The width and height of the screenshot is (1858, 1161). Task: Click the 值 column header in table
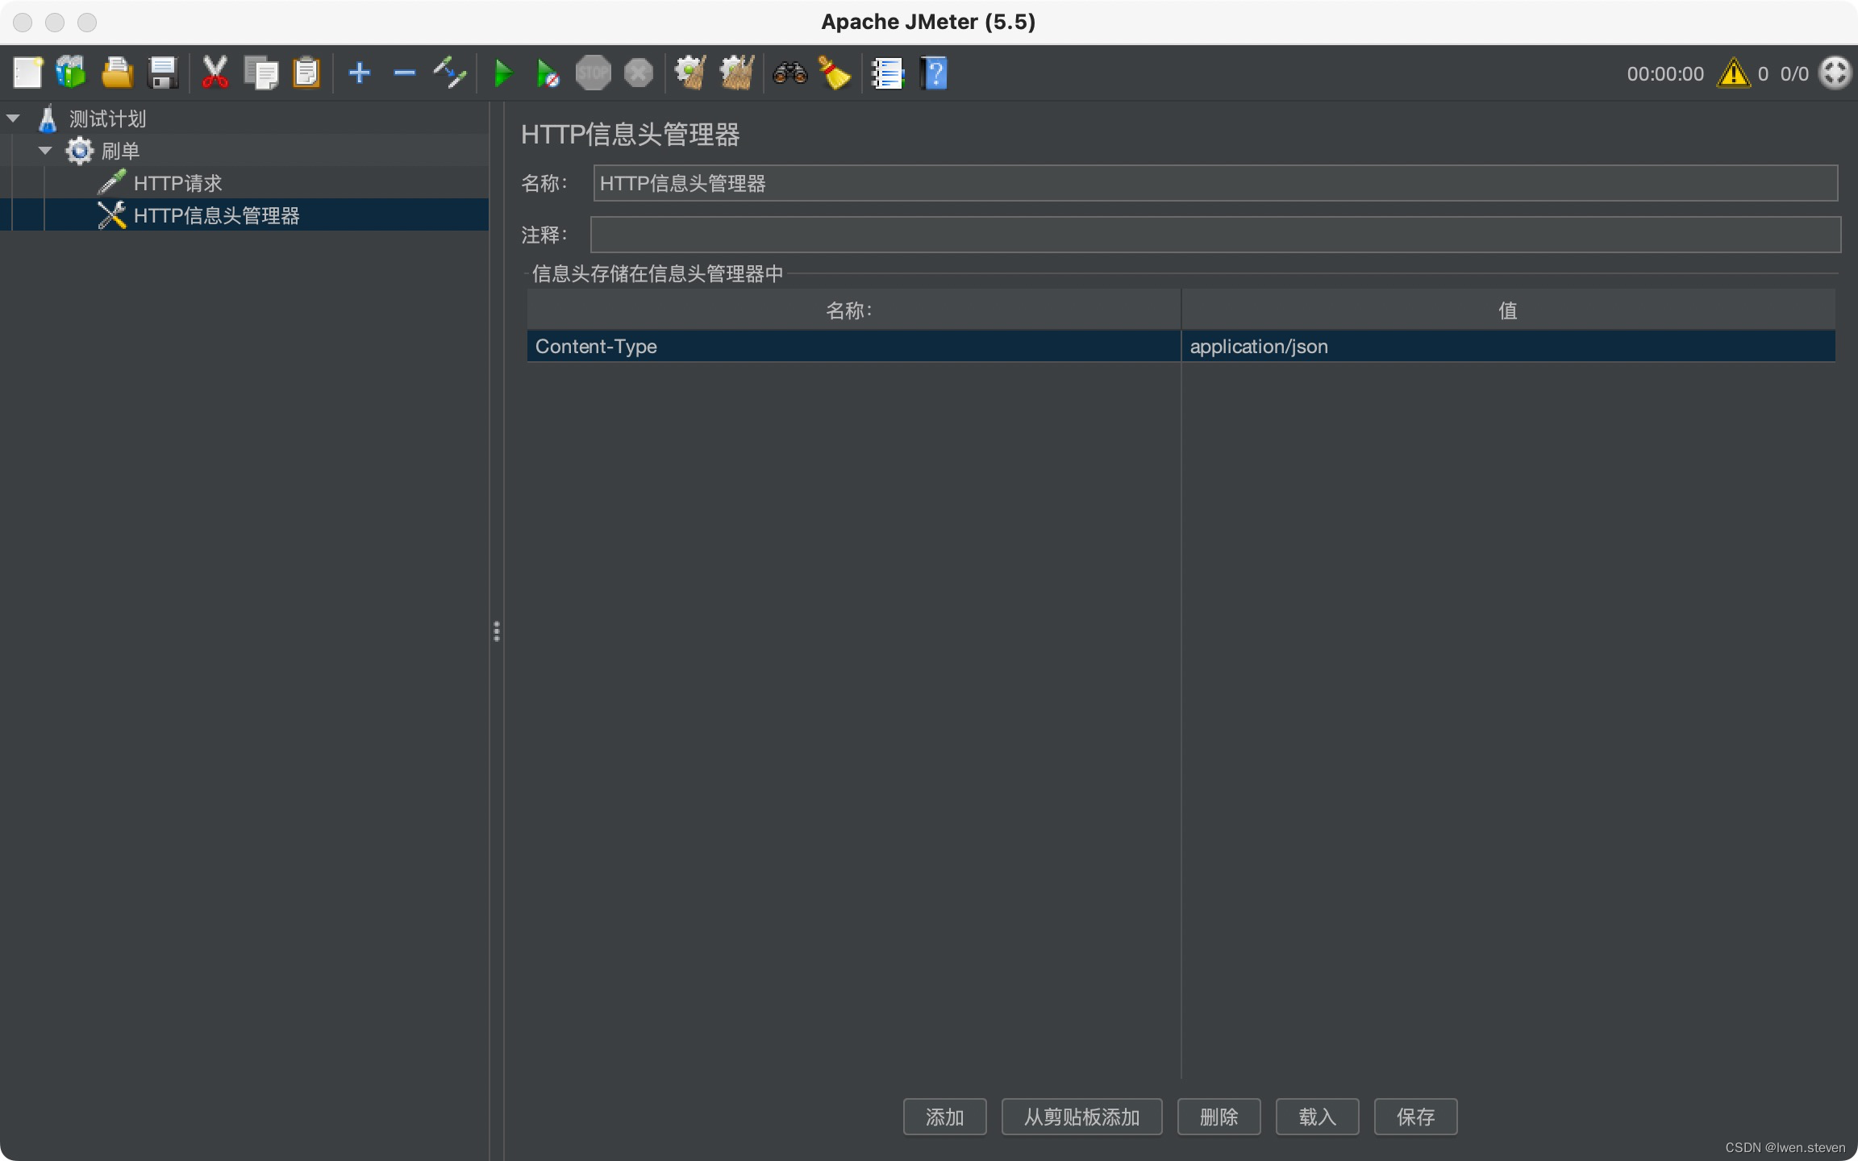(x=1508, y=310)
